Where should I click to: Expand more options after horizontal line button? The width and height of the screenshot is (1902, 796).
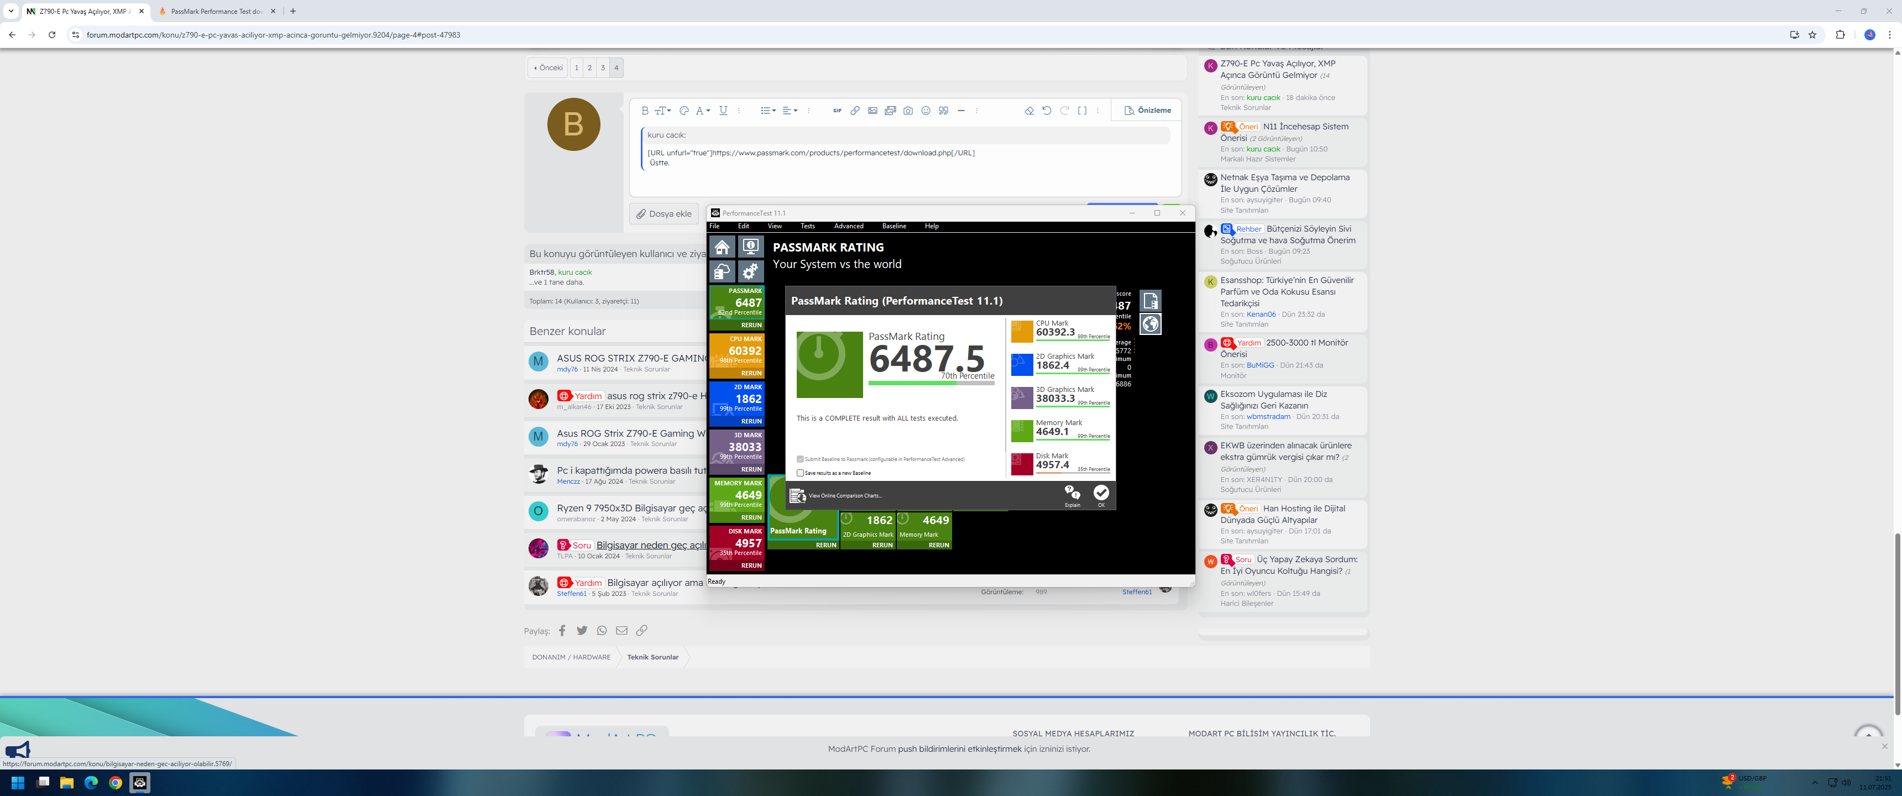(976, 111)
